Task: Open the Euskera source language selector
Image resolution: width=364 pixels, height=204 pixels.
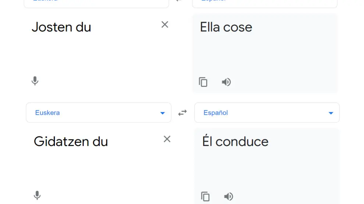Action: 47,113
